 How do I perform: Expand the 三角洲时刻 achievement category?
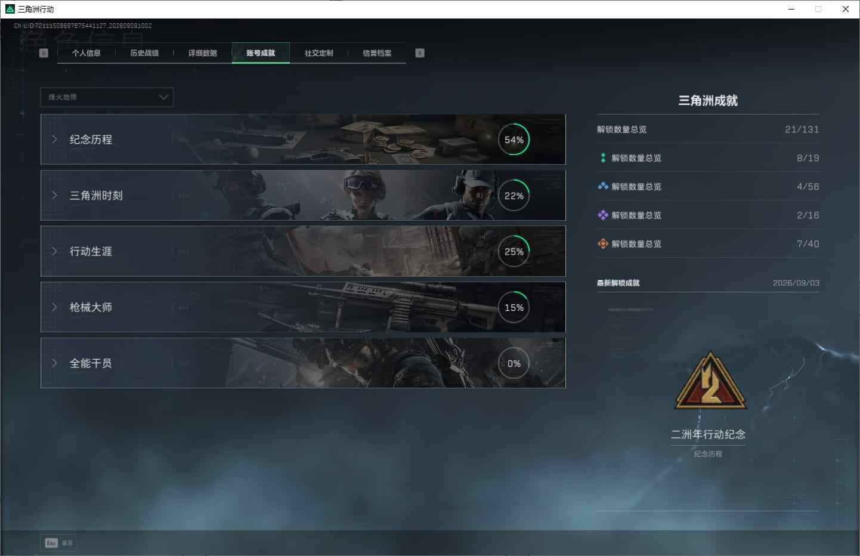point(303,196)
